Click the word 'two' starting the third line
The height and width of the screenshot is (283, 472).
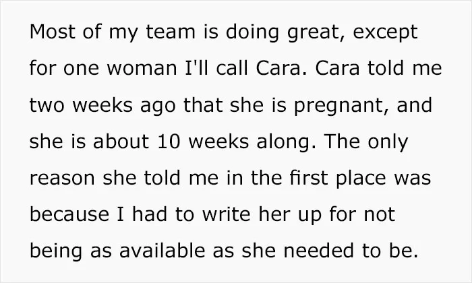click(47, 104)
